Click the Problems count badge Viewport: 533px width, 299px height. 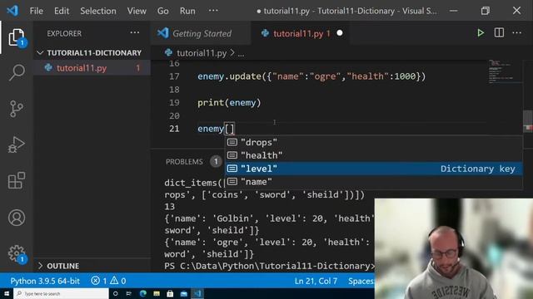coord(216,162)
